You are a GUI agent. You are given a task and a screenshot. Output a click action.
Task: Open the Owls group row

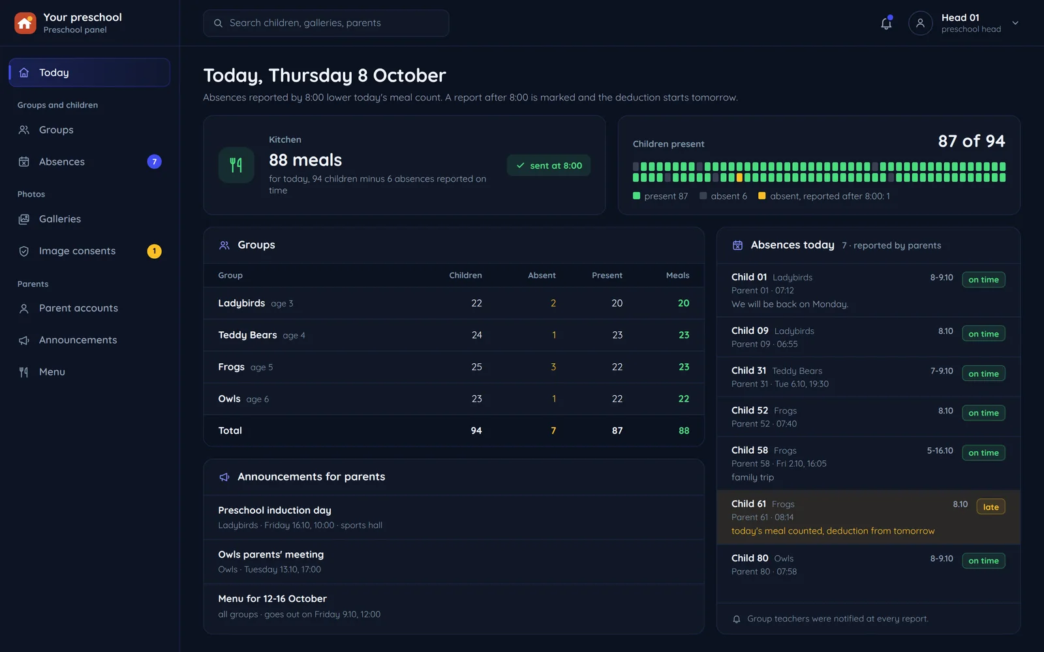453,399
